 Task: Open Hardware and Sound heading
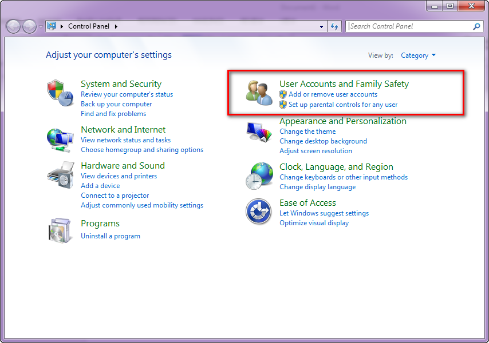pyautogui.click(x=123, y=166)
